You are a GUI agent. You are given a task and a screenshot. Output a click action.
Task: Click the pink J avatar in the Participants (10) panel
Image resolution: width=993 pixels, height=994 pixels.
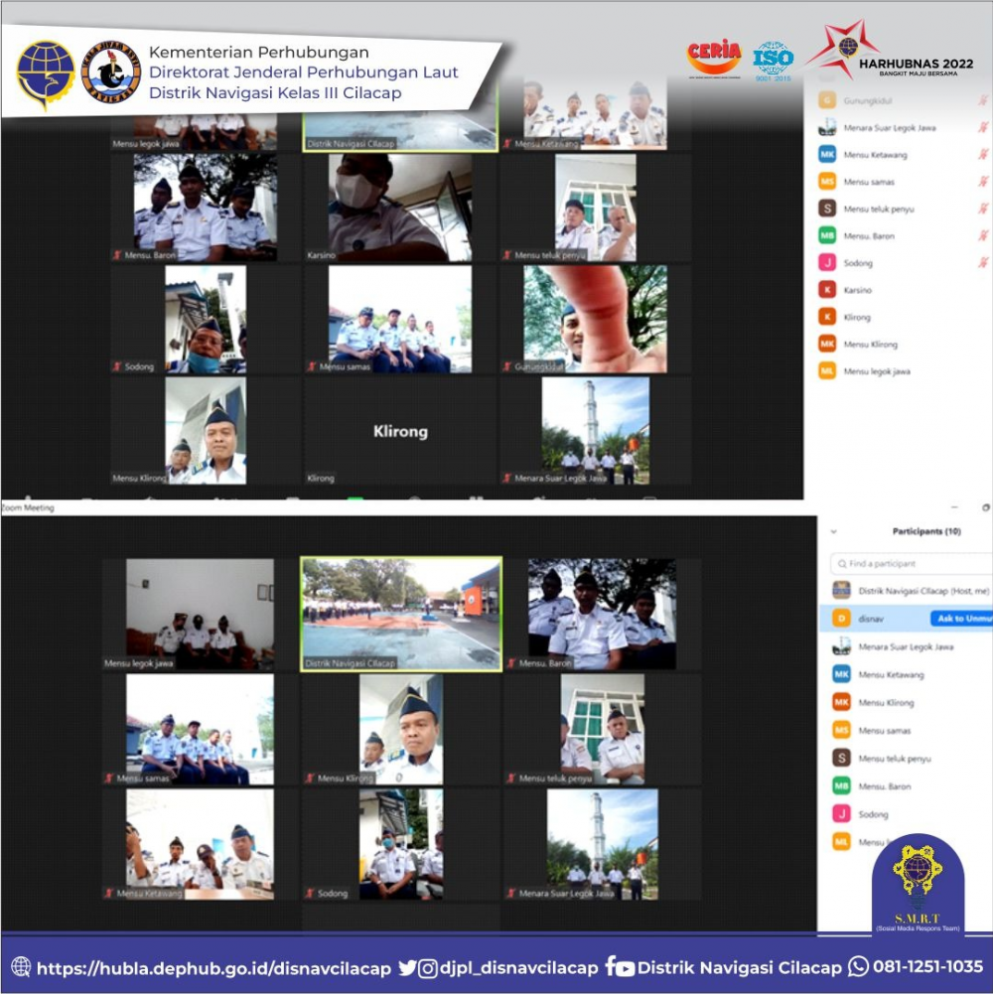841,814
